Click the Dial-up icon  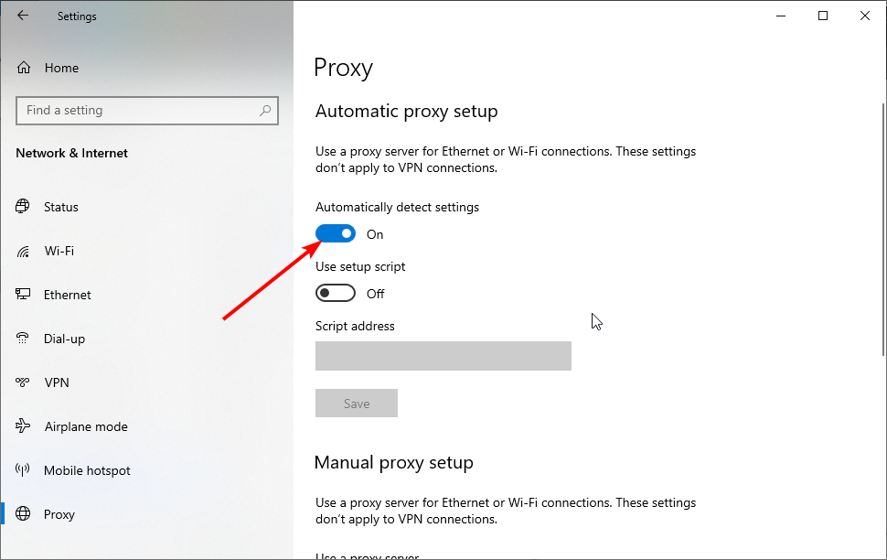[x=23, y=339]
